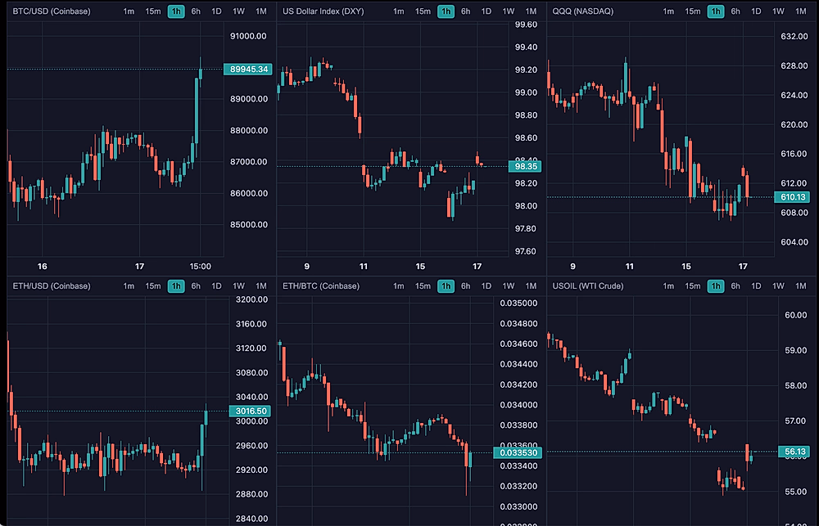Click the BTC/USD (Coinbase) chart title

[x=51, y=11]
